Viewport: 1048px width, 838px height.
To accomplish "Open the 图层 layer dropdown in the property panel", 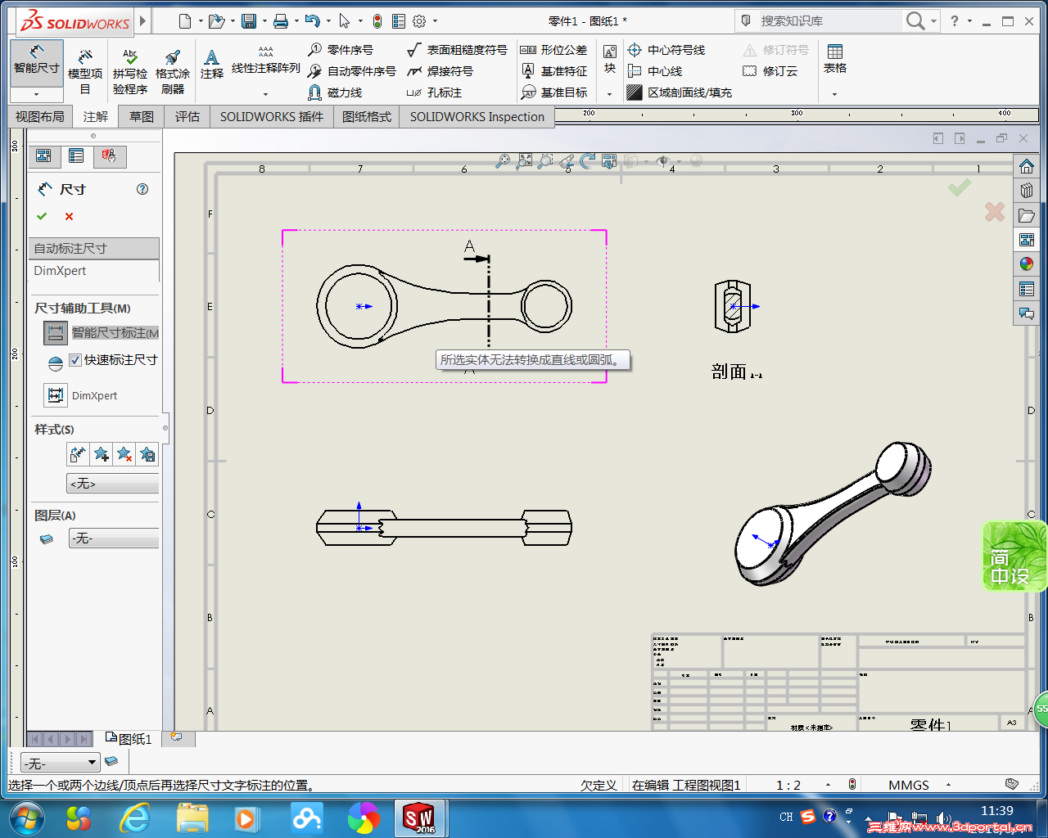I will tap(113, 538).
